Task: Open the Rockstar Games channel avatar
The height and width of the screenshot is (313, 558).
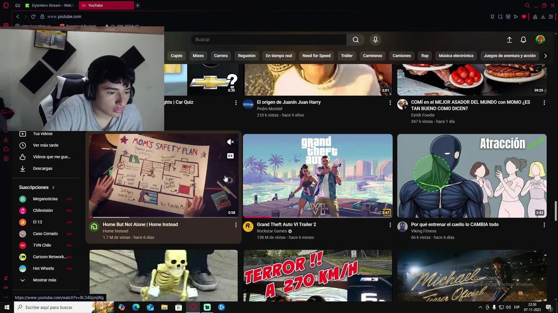Action: point(248,226)
